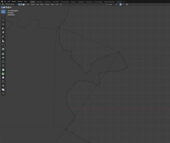Viewport: 170px width, 143px height.
Task: Switch to the Modeling workspace tab
Action: coord(39,2)
